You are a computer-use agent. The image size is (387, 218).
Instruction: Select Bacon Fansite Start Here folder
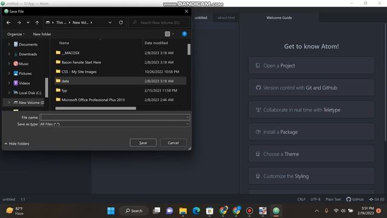pos(120,62)
